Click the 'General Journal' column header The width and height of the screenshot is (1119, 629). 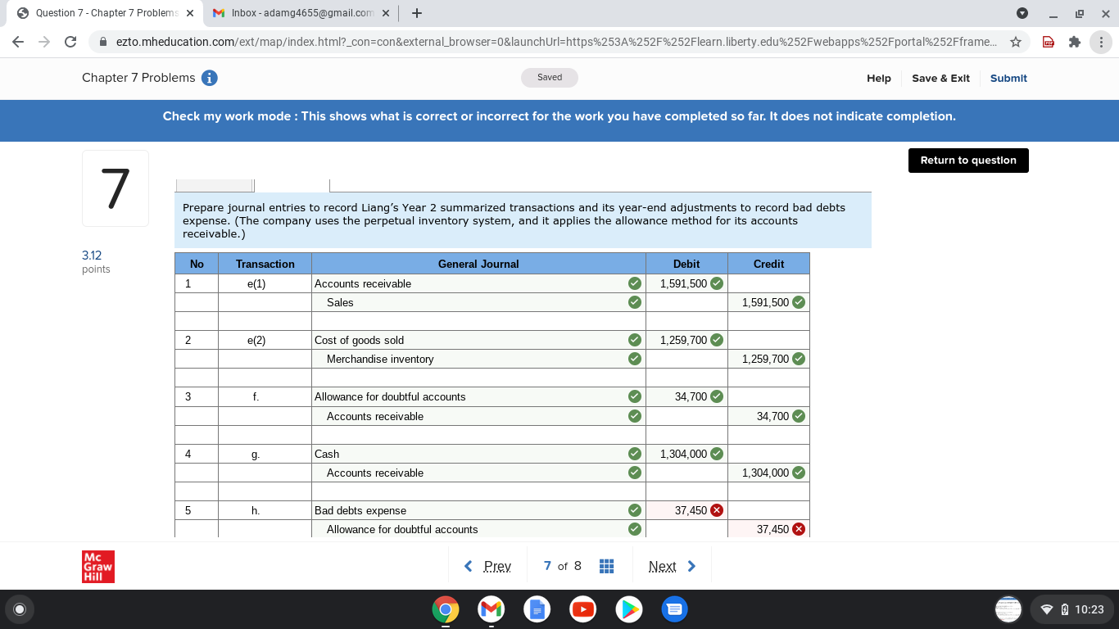click(x=478, y=264)
